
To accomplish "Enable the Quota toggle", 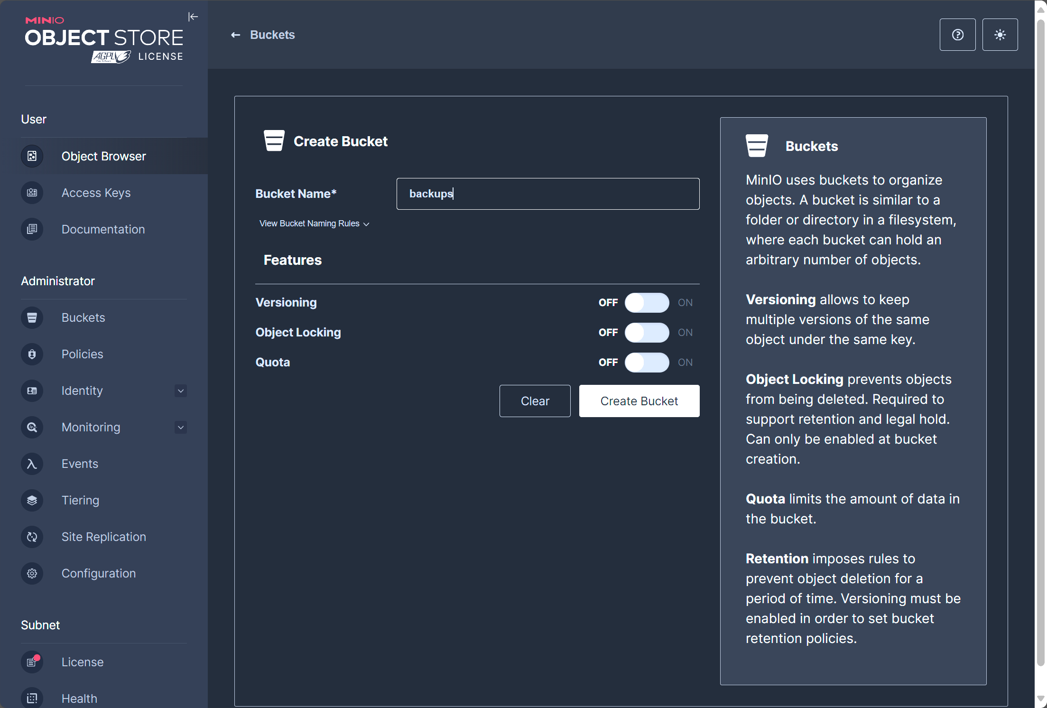I will click(x=646, y=363).
